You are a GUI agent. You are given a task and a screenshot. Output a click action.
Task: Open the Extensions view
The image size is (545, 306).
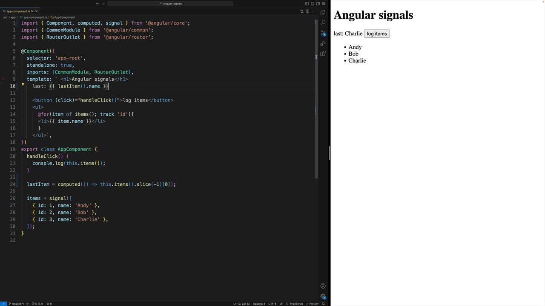click(x=323, y=54)
